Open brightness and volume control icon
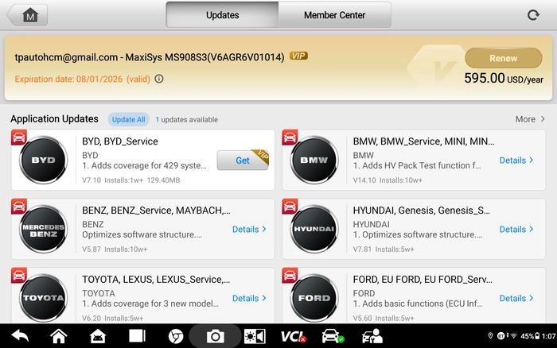Screen dimensions: 557x348 [255, 336]
